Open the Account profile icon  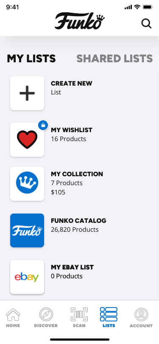pyautogui.click(x=141, y=318)
